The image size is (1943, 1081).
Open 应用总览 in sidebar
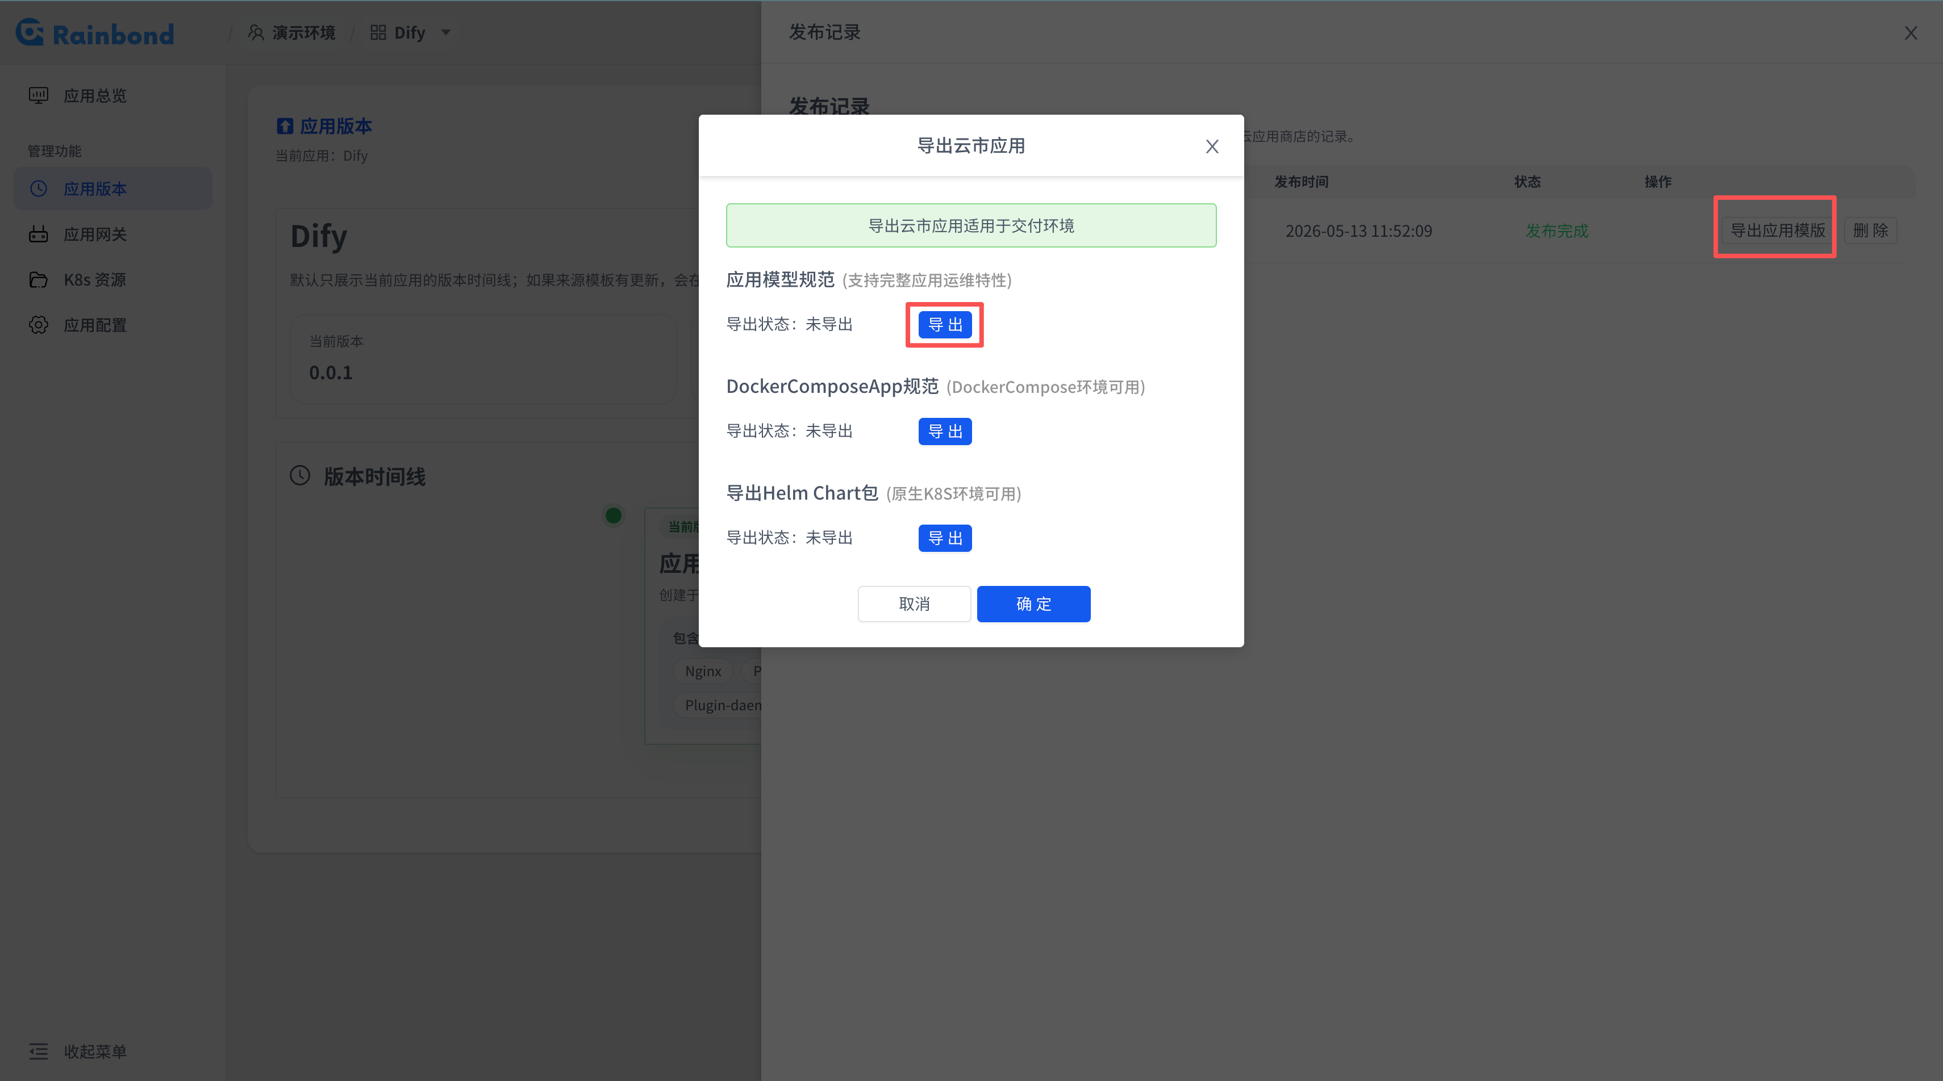click(x=113, y=96)
